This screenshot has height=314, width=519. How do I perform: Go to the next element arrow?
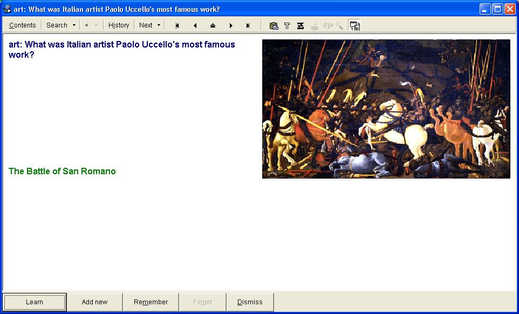click(x=231, y=25)
